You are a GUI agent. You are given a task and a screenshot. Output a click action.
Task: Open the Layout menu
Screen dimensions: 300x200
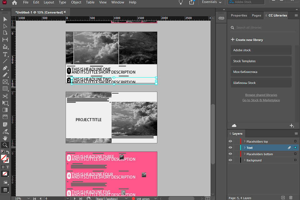(x=49, y=2)
